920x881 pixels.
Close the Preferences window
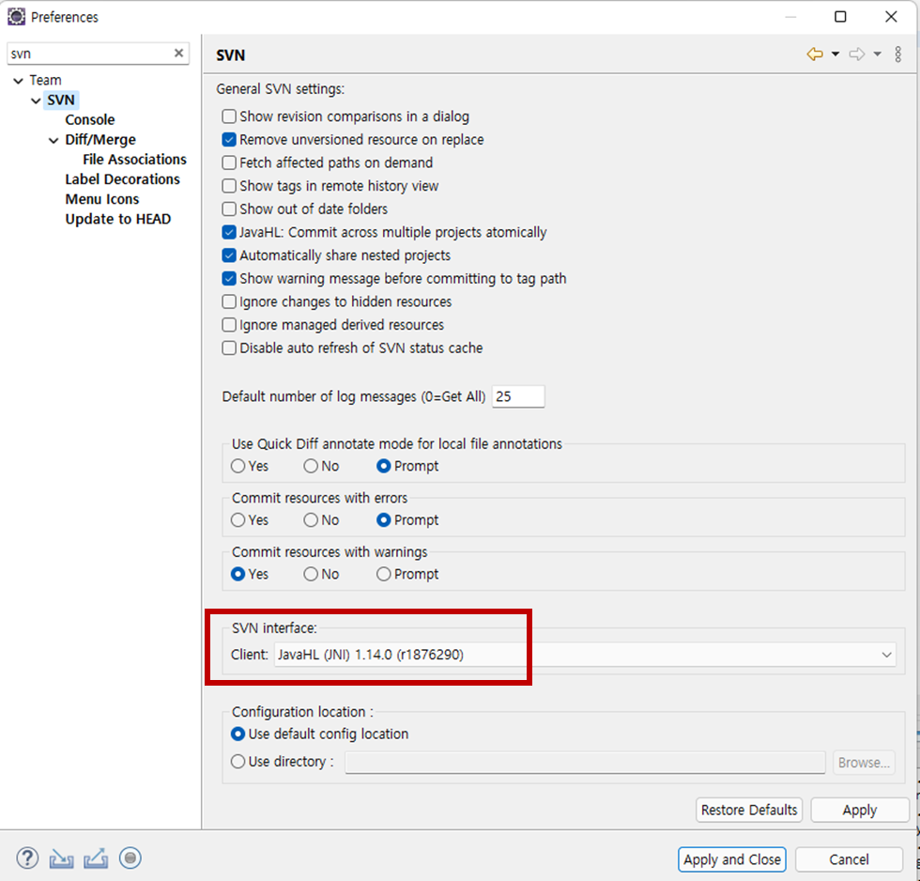point(891,16)
